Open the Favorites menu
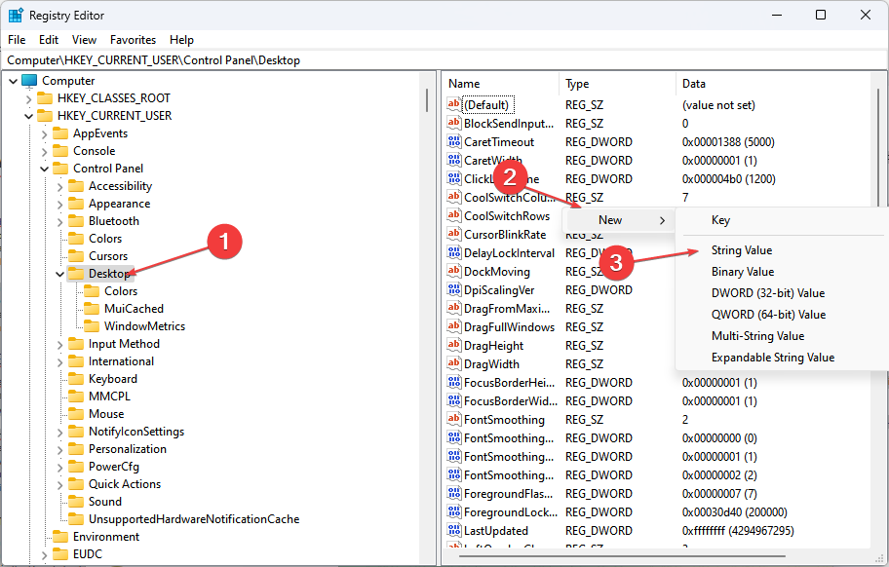This screenshot has height=567, width=889. pyautogui.click(x=133, y=40)
